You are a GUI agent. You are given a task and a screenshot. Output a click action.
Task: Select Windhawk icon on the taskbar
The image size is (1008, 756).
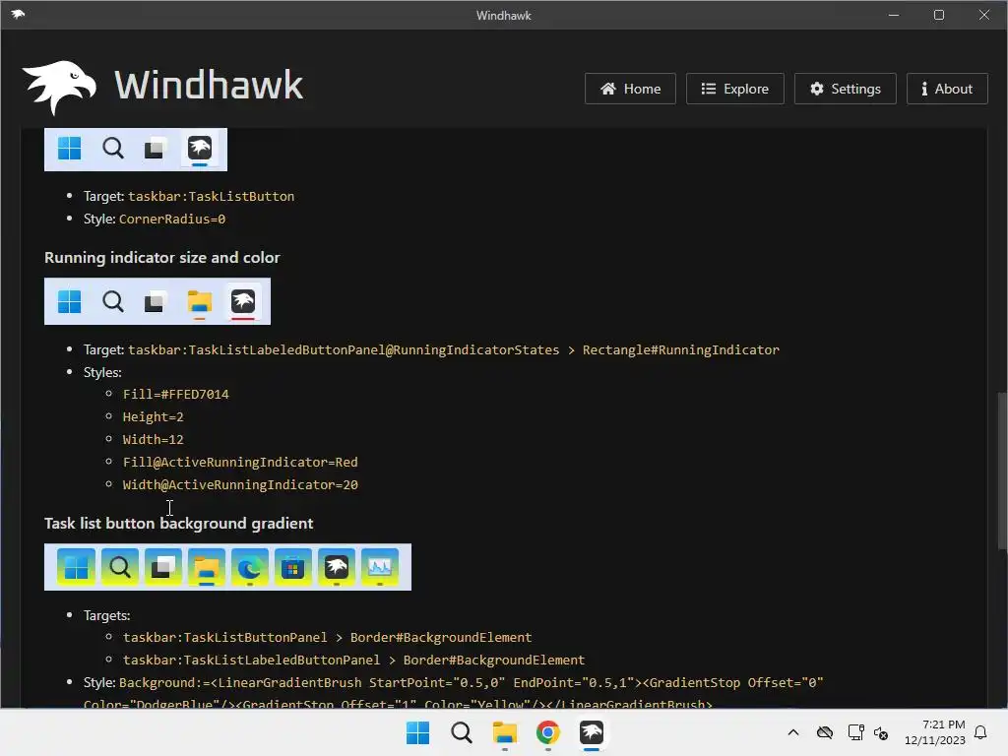tap(592, 732)
